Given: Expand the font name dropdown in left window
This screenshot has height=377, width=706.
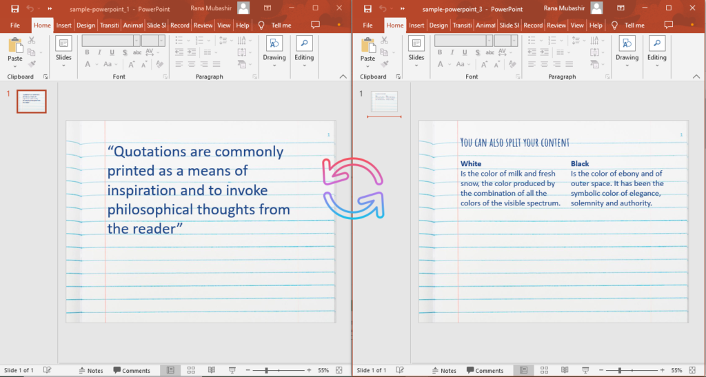Looking at the screenshot, I should tap(137, 41).
